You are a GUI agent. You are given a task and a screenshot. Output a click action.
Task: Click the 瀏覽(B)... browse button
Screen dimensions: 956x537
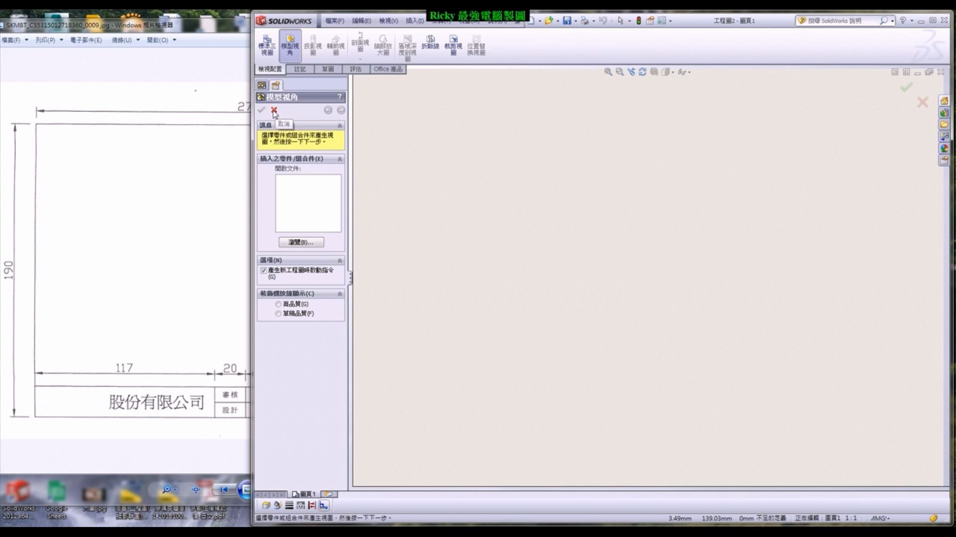301,242
